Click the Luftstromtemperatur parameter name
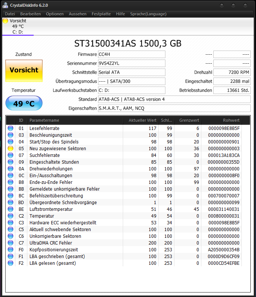The image size is (256, 297). (51, 209)
